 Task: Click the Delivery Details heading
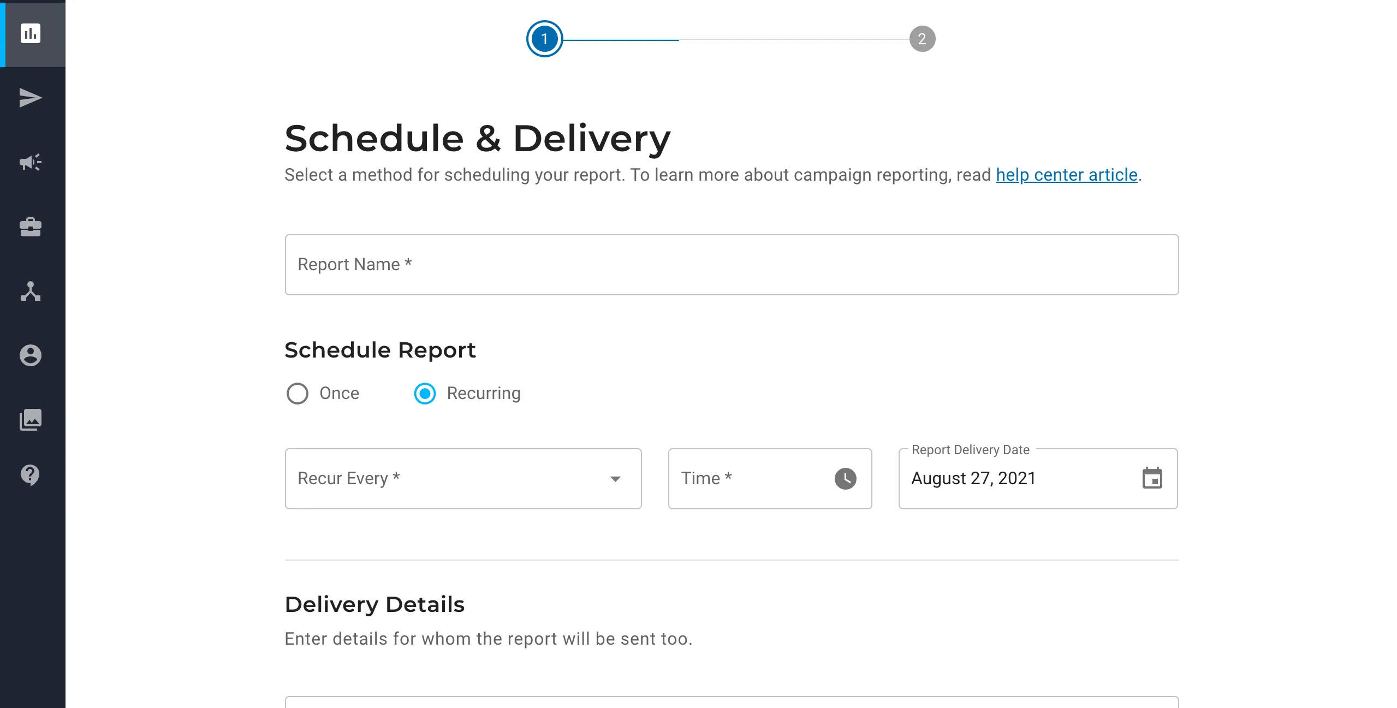[374, 604]
